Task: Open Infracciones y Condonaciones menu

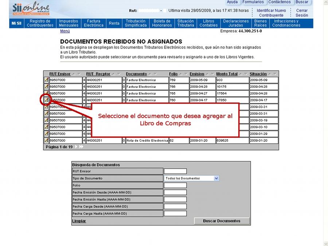Action: (286, 23)
